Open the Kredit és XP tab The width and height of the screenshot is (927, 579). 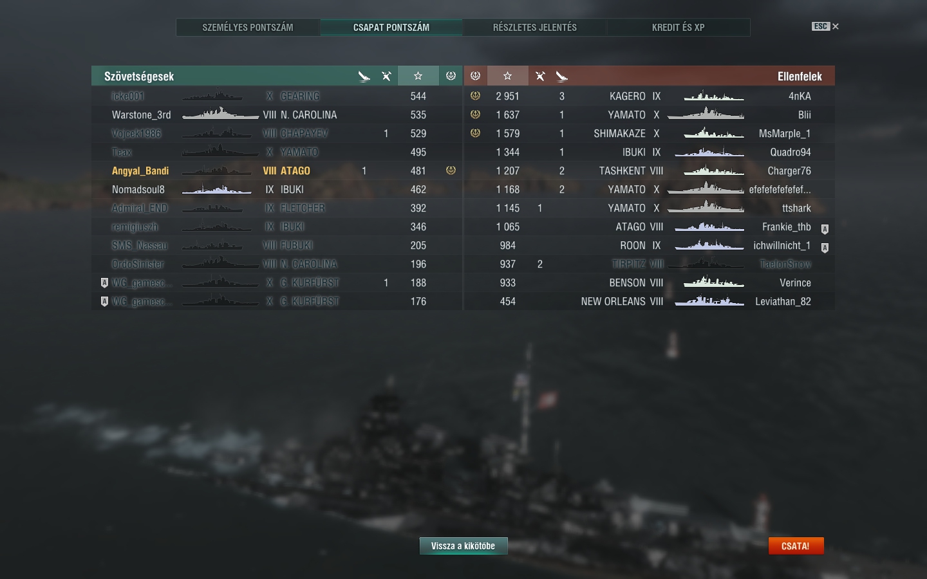(x=679, y=28)
